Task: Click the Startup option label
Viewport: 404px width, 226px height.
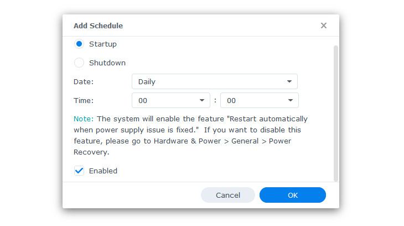Action: [103, 44]
